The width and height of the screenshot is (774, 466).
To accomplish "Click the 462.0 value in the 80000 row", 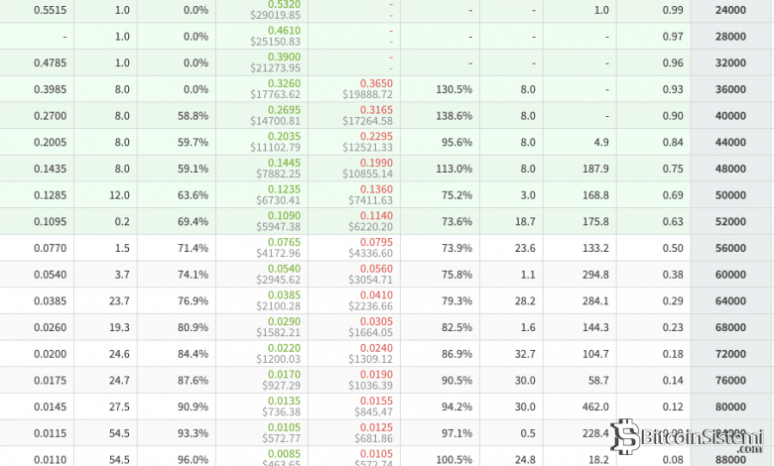I will pyautogui.click(x=594, y=407).
